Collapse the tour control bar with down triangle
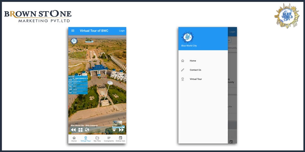 coord(114,130)
